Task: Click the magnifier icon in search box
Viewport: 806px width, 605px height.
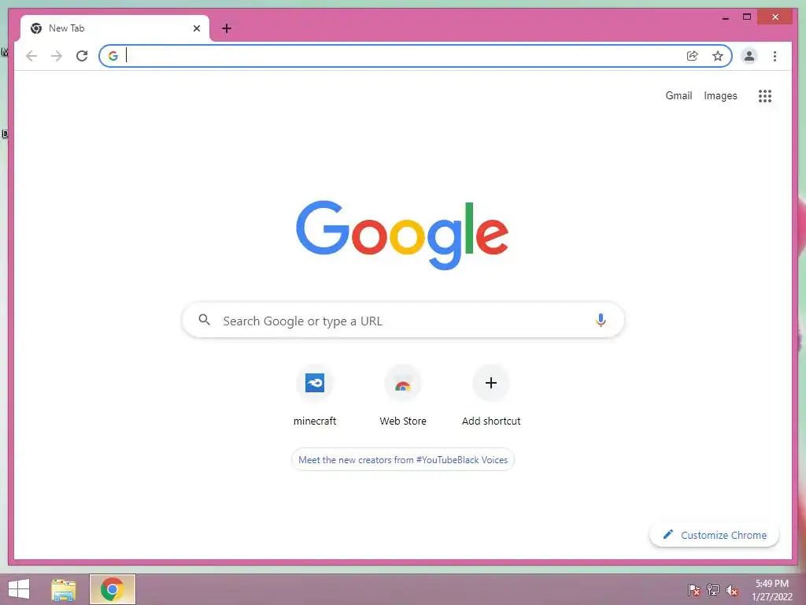Action: [x=204, y=320]
